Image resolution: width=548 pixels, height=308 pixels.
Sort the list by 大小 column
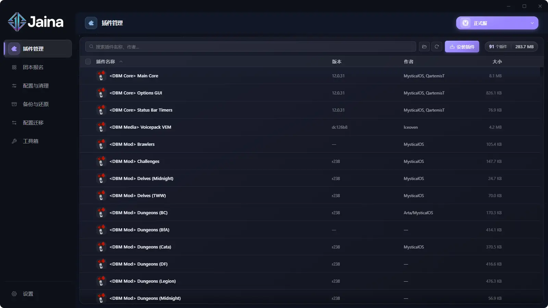pos(497,62)
